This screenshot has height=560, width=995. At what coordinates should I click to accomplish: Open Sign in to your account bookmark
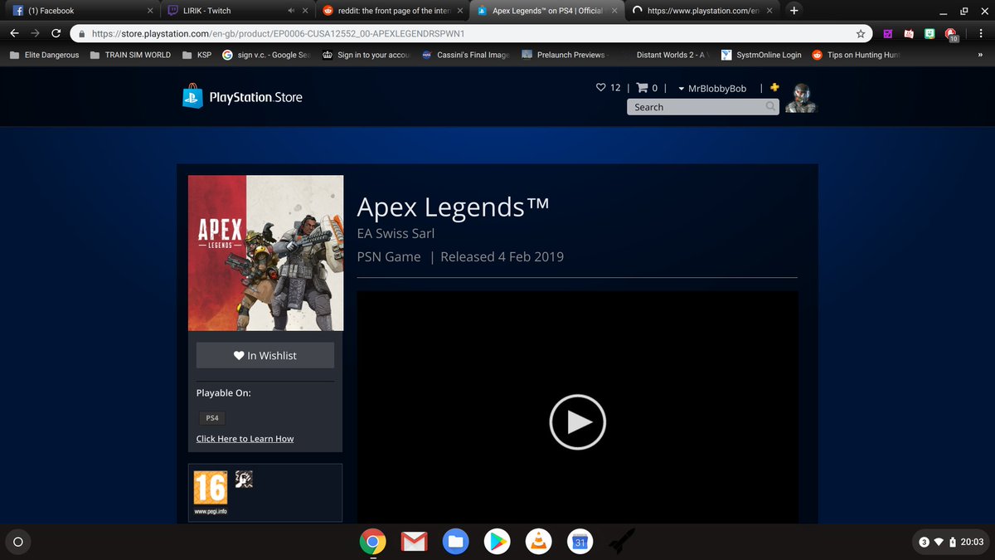pos(367,55)
